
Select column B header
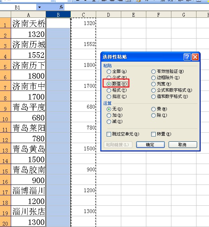[58, 15]
